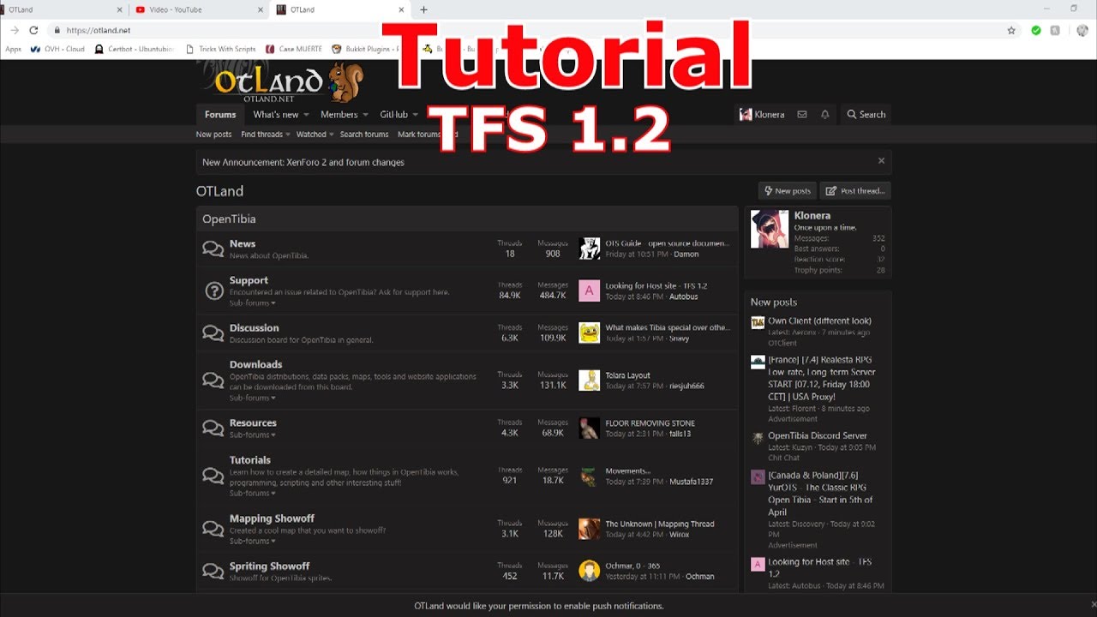Open the Forums navigation tab

point(220,115)
